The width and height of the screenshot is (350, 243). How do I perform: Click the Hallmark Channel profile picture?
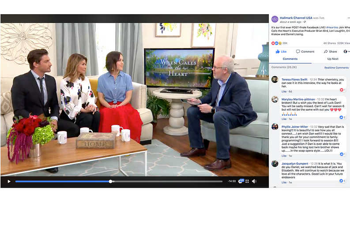275,19
